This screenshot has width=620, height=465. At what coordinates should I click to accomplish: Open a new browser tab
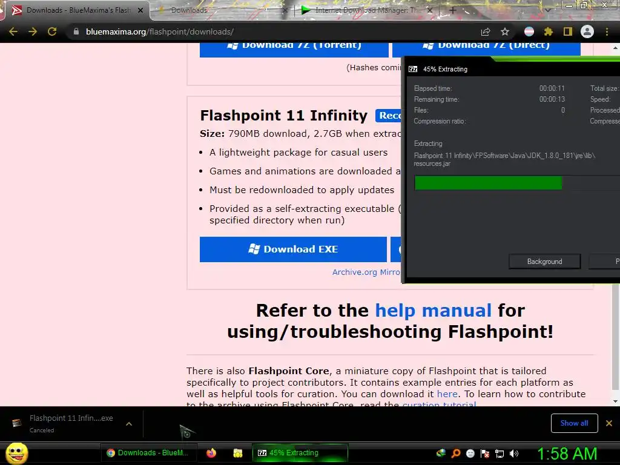point(453,10)
